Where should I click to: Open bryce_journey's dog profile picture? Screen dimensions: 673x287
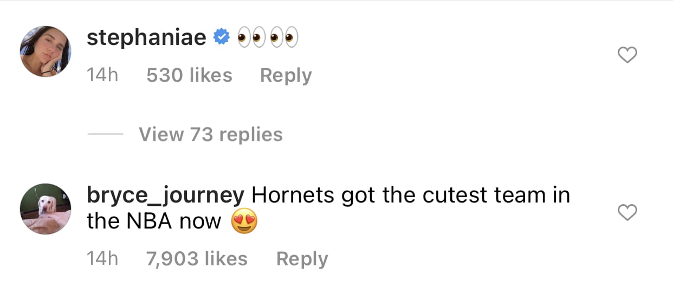(46, 208)
